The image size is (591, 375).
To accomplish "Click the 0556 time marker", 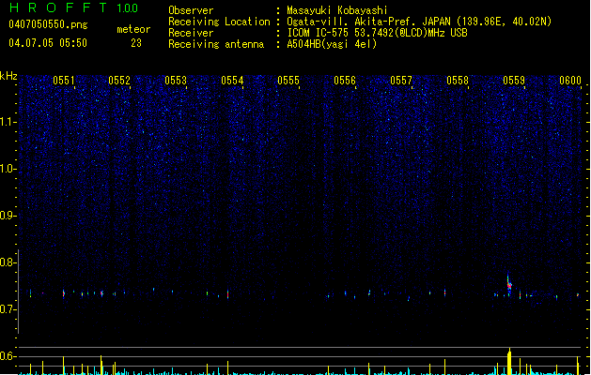I will click(x=345, y=81).
